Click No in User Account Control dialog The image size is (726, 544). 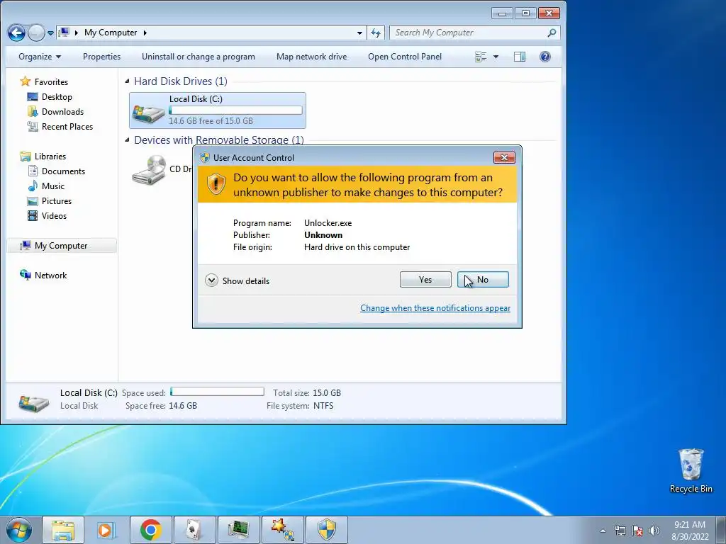point(483,279)
